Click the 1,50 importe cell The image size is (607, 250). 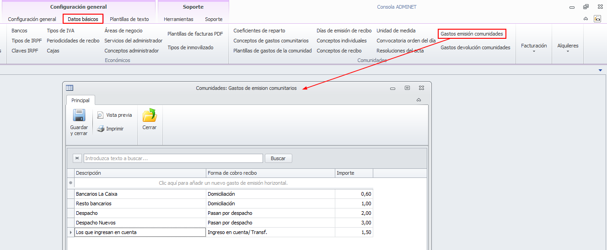354,232
